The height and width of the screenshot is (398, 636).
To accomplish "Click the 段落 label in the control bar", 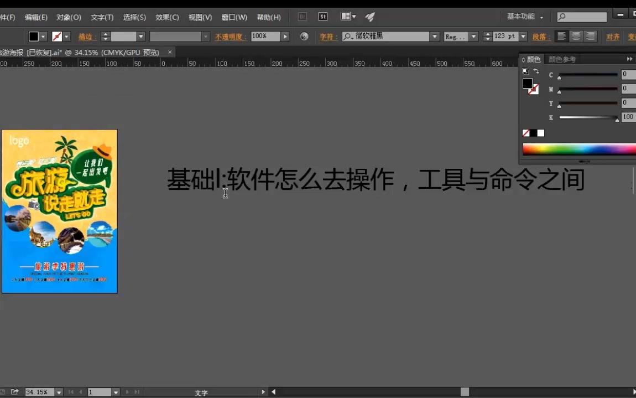I will coord(540,36).
